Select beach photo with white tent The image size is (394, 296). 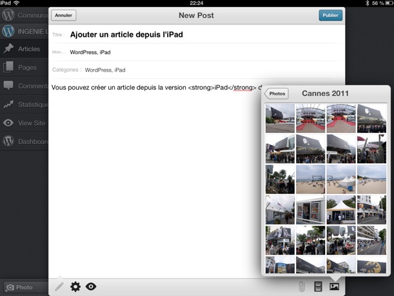[341, 179]
